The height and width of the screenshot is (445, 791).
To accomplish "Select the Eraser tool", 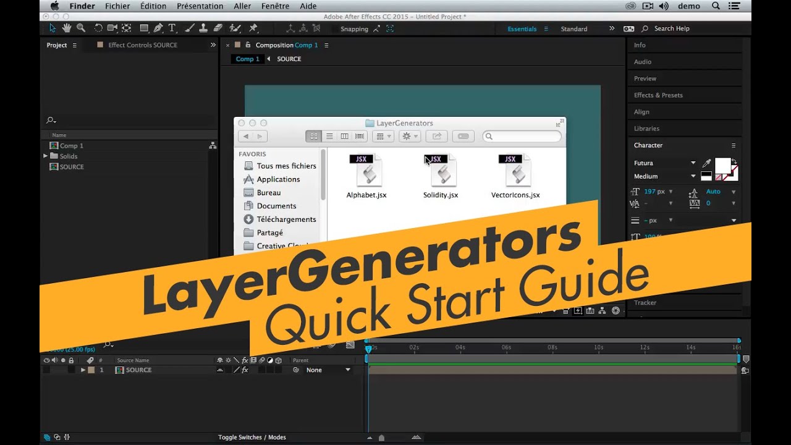I will point(218,28).
